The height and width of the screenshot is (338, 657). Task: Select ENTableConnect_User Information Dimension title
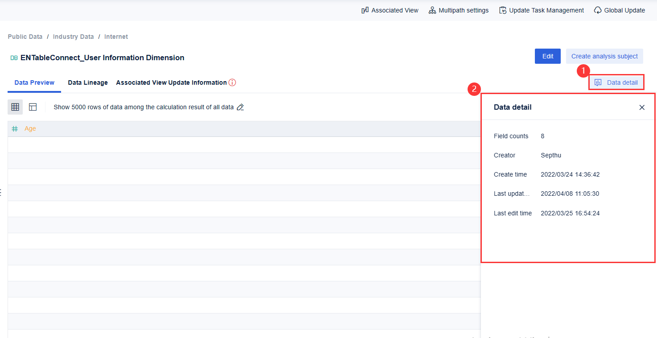[103, 58]
